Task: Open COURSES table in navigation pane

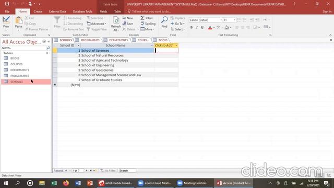Action: click(x=16, y=64)
